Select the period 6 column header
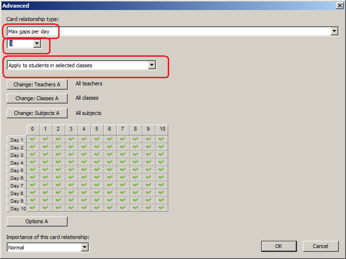Image resolution: width=346 pixels, height=259 pixels. pyautogui.click(x=110, y=129)
